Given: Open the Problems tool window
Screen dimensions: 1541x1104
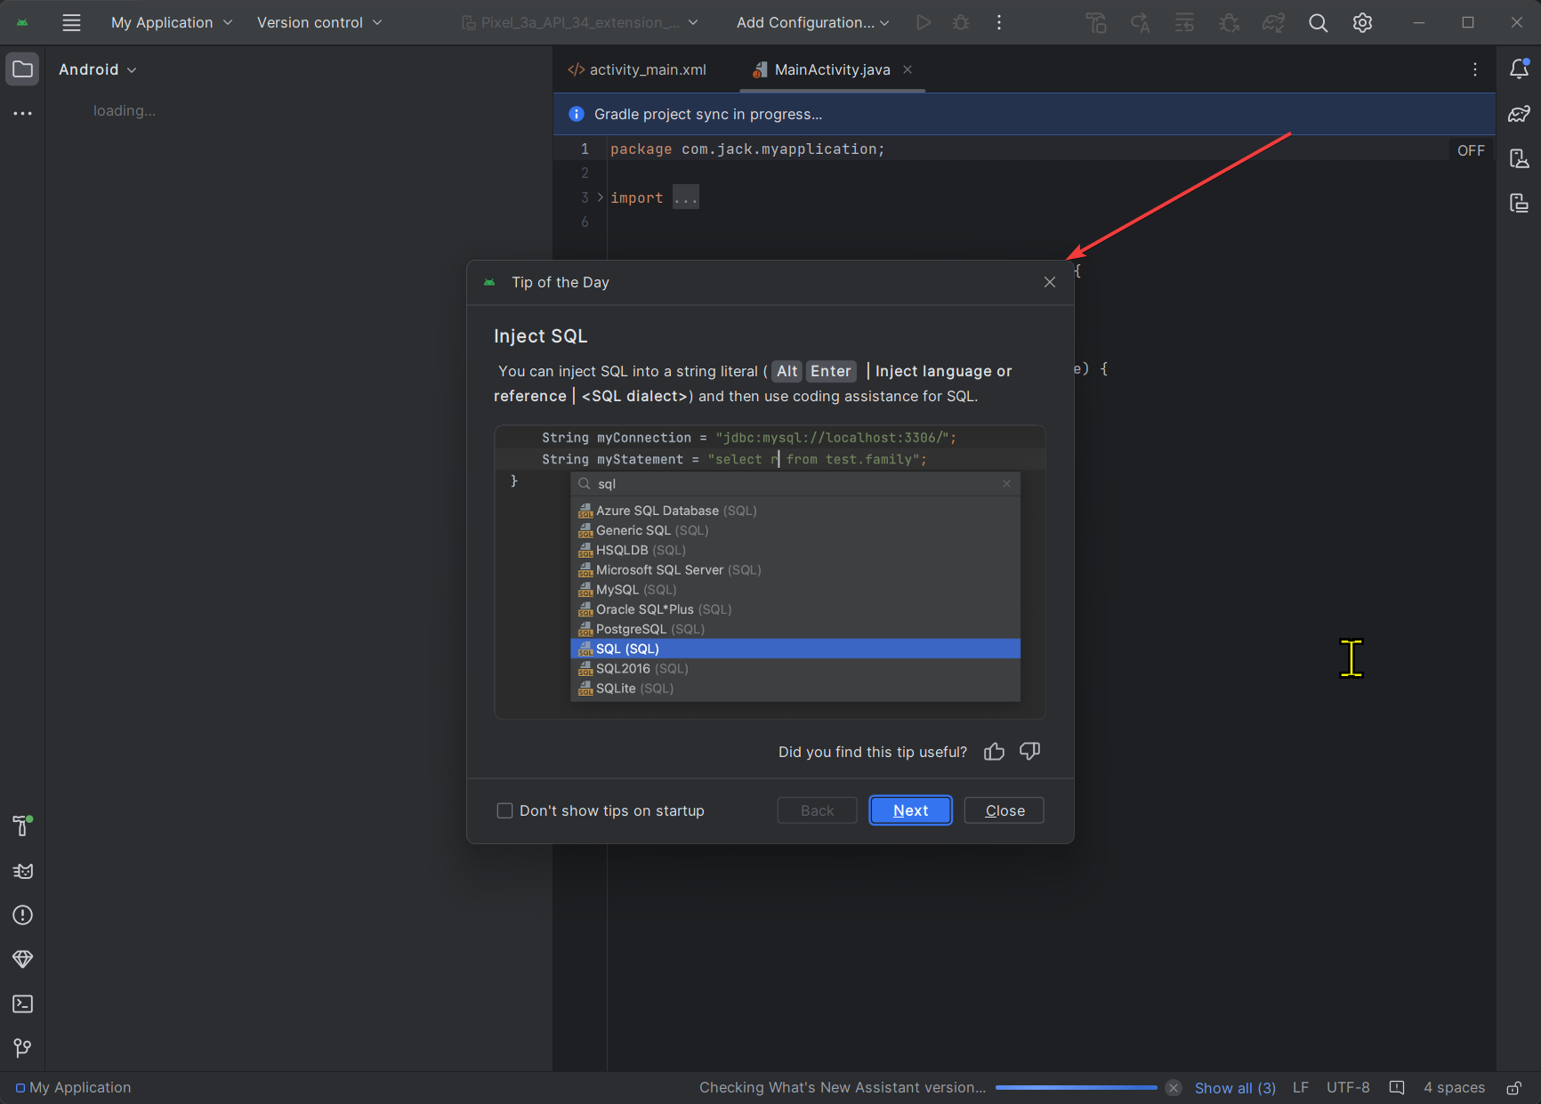Looking at the screenshot, I should [22, 915].
